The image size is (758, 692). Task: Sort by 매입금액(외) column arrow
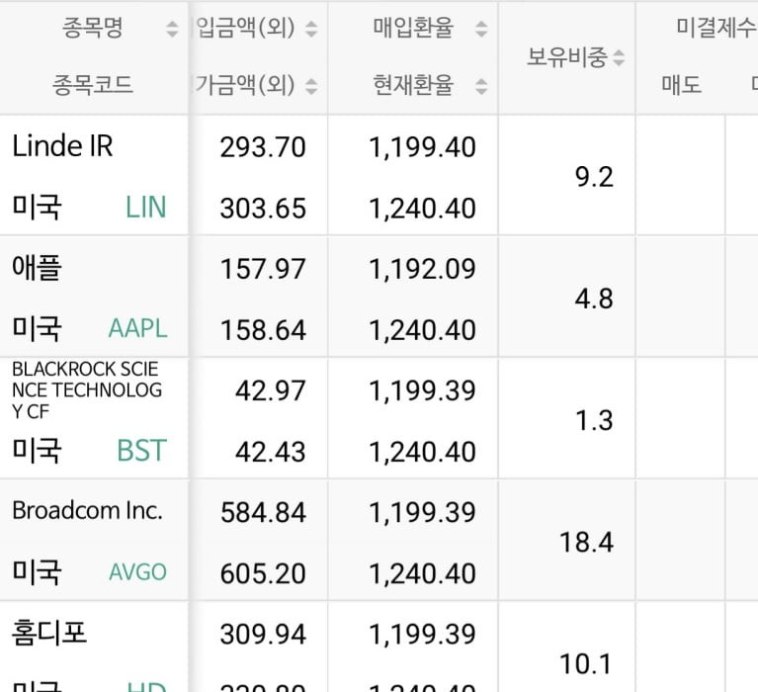coord(311,29)
